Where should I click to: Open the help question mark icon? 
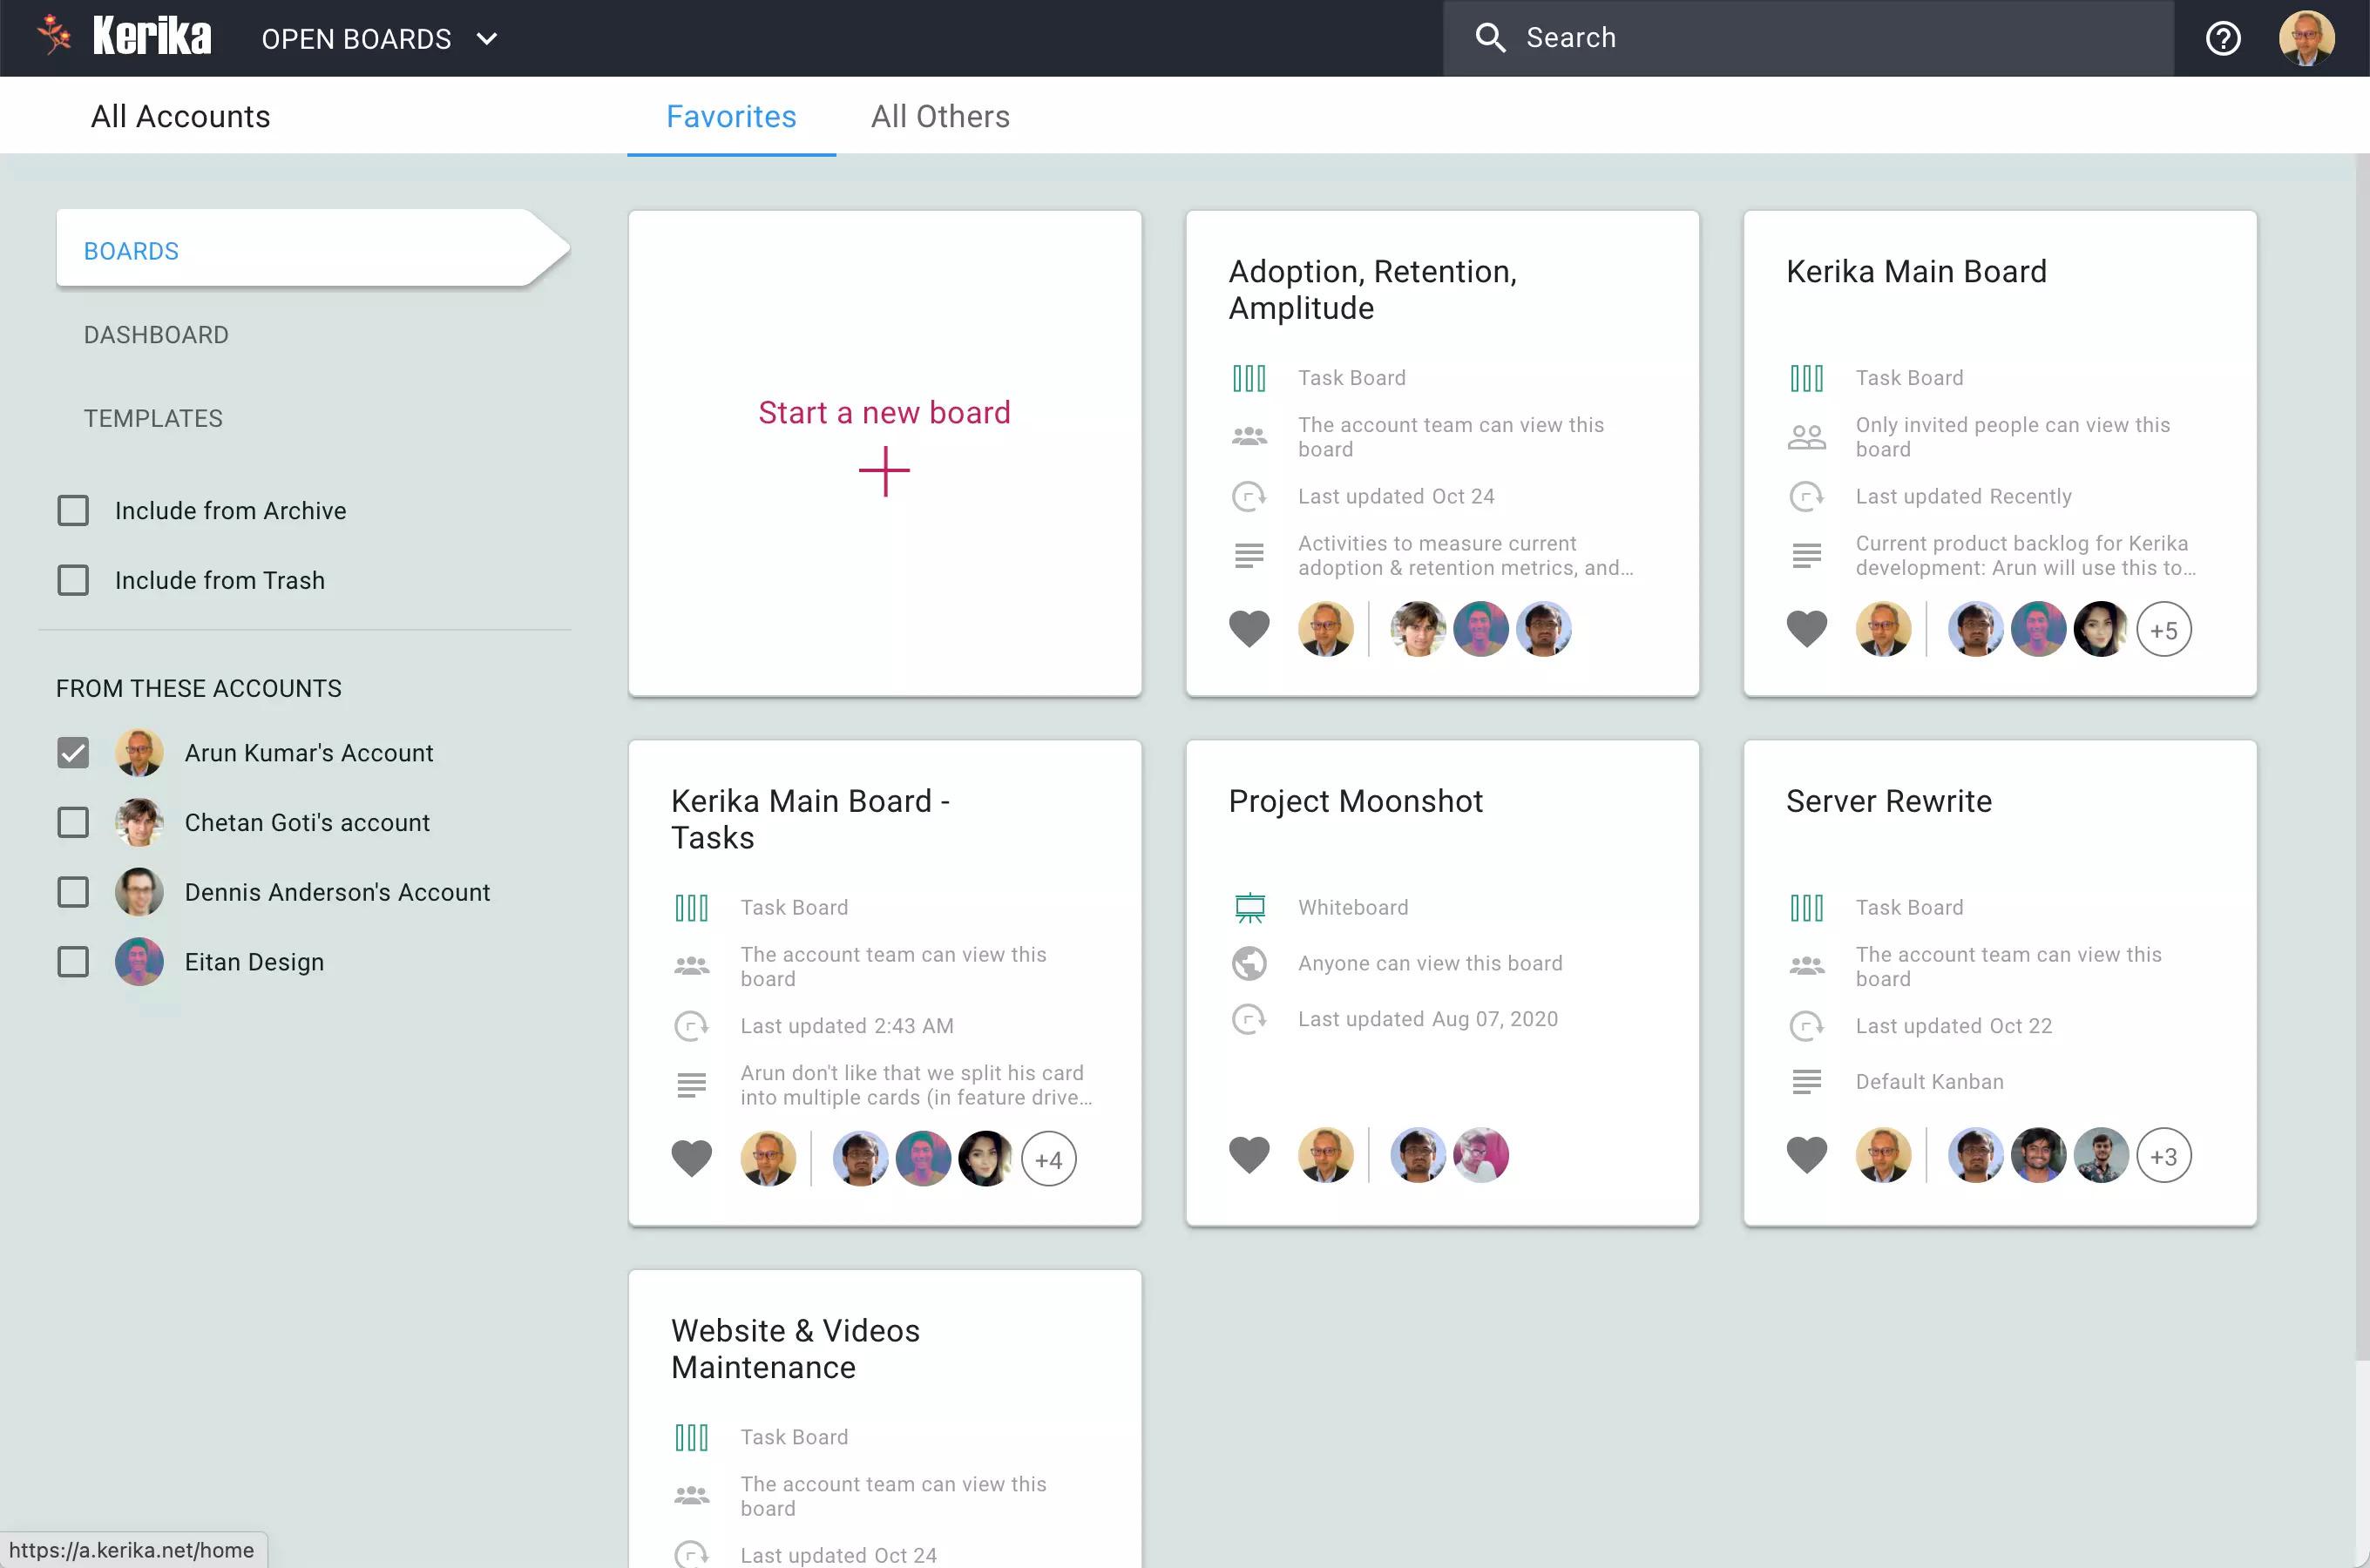point(2222,38)
